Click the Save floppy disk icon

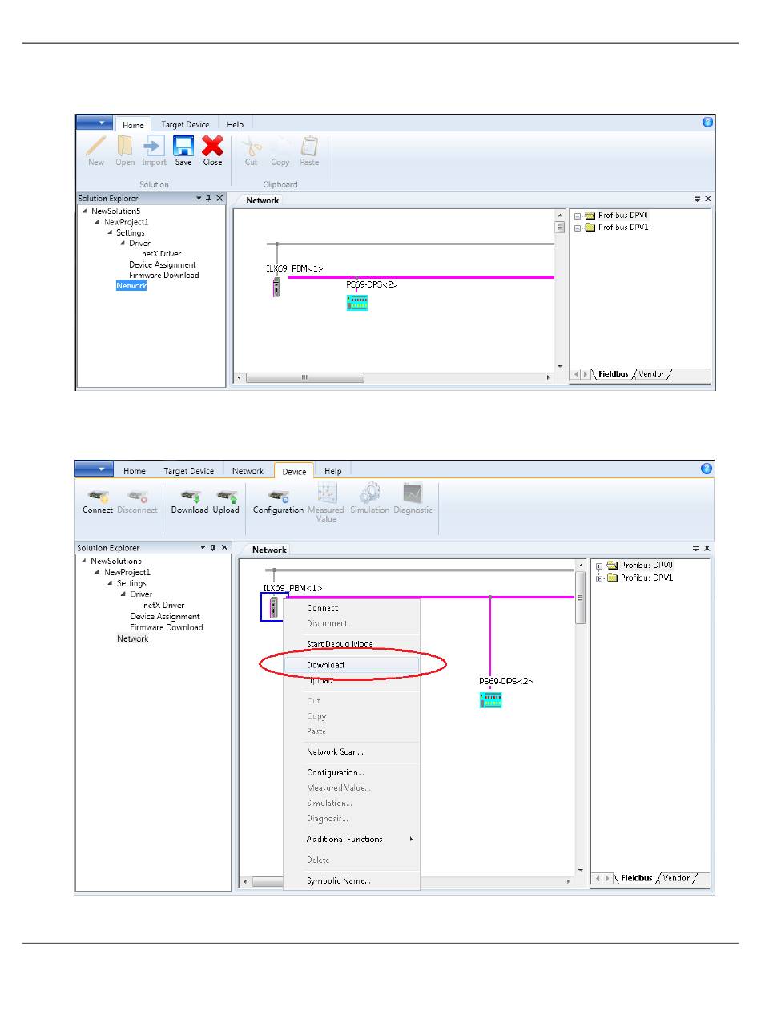pyautogui.click(x=183, y=145)
